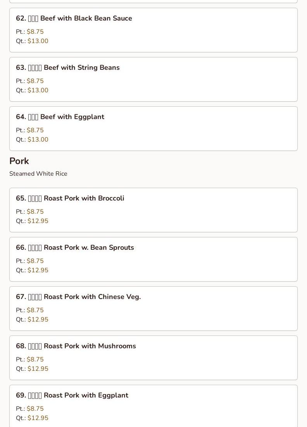Select item 66 Roast Pork w. Bean Sprouts
307x427 pixels.
pos(75,247)
